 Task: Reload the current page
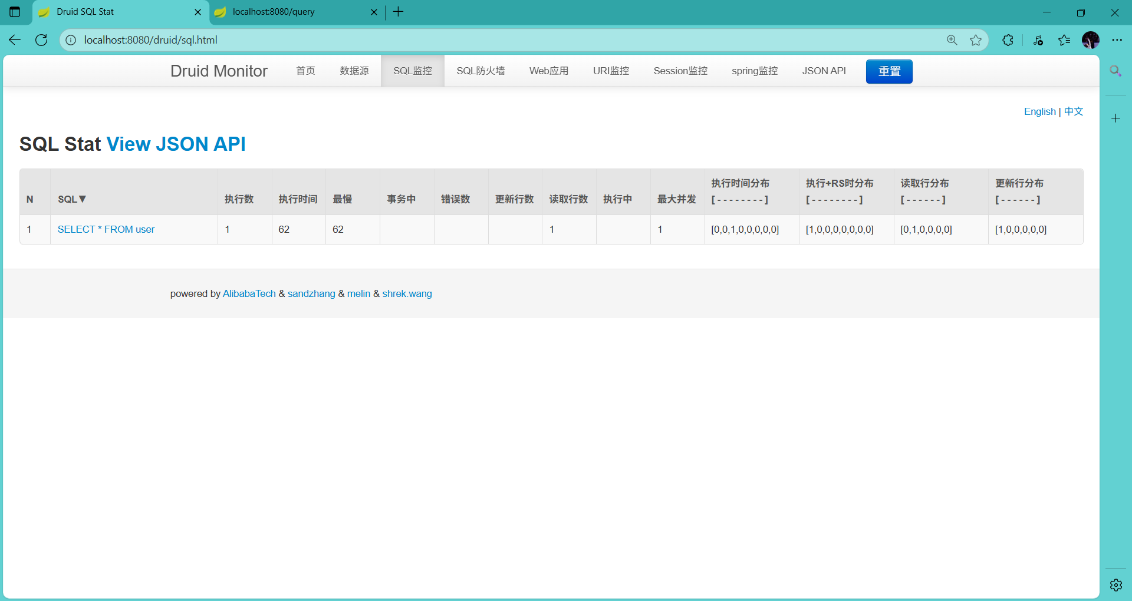pyautogui.click(x=41, y=40)
